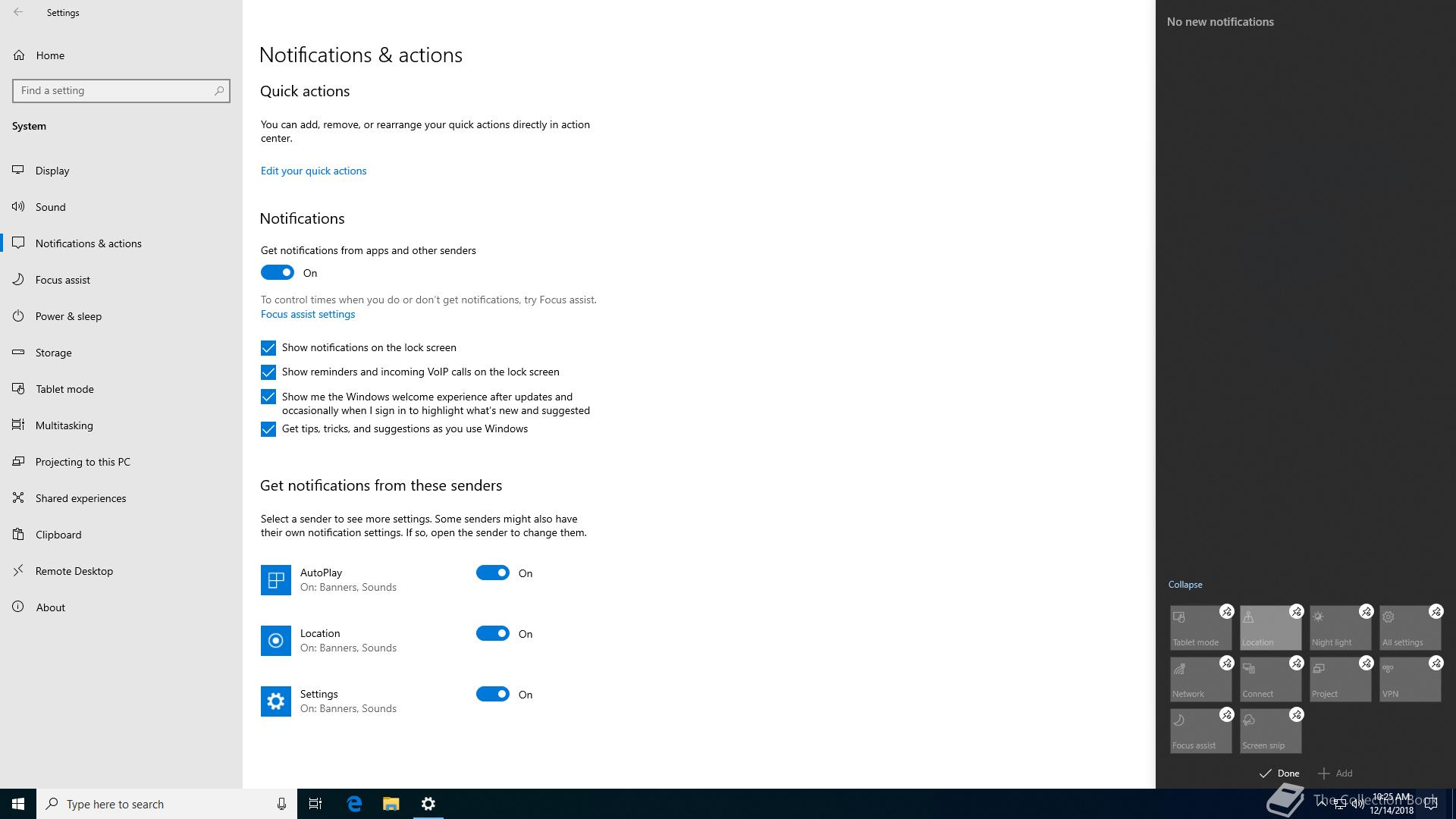Open the Storage settings page

coord(121,353)
